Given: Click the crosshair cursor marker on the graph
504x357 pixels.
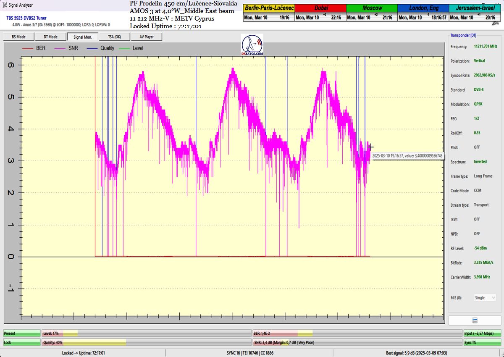Looking at the screenshot, I should (x=370, y=147).
